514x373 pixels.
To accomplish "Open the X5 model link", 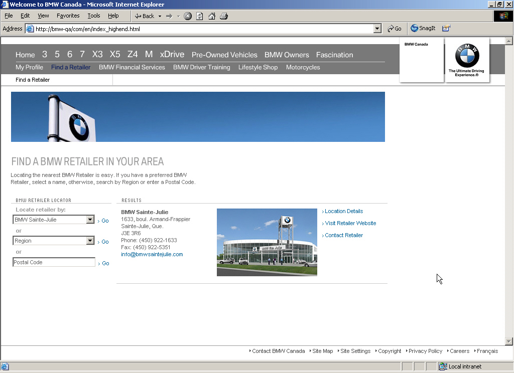I will [115, 54].
